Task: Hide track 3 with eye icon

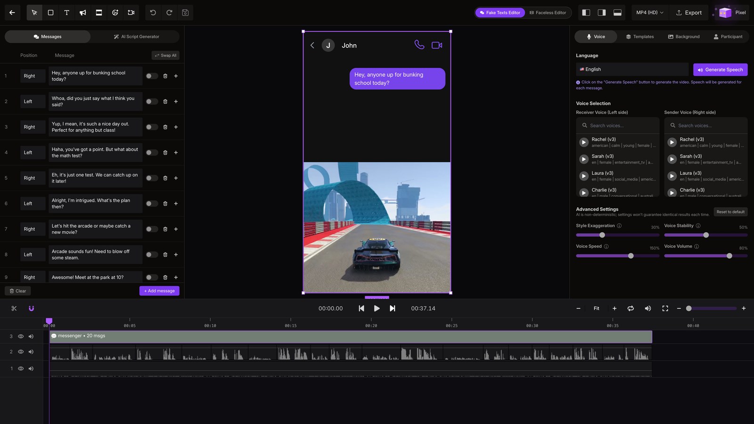Action: click(21, 336)
